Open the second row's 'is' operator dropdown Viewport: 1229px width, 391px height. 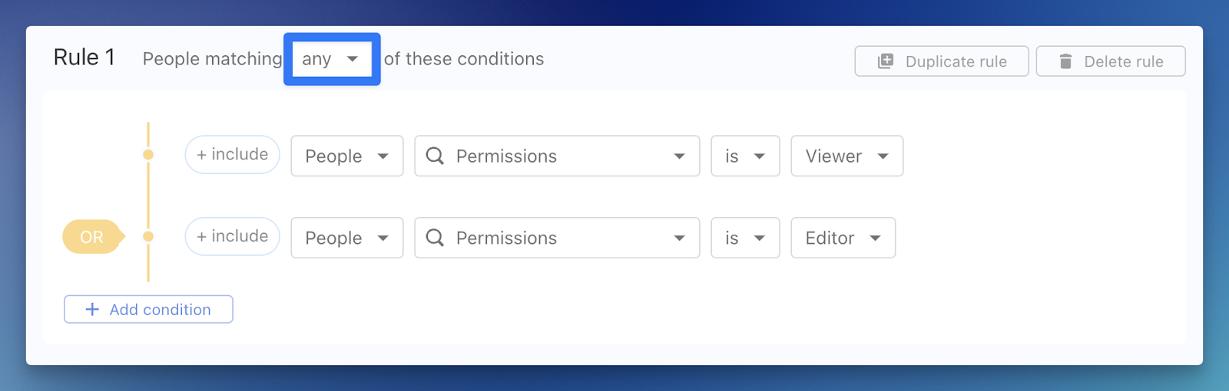click(745, 238)
